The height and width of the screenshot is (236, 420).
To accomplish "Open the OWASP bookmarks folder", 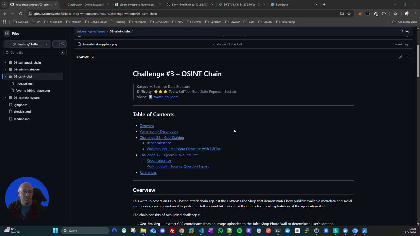I will [232, 22].
